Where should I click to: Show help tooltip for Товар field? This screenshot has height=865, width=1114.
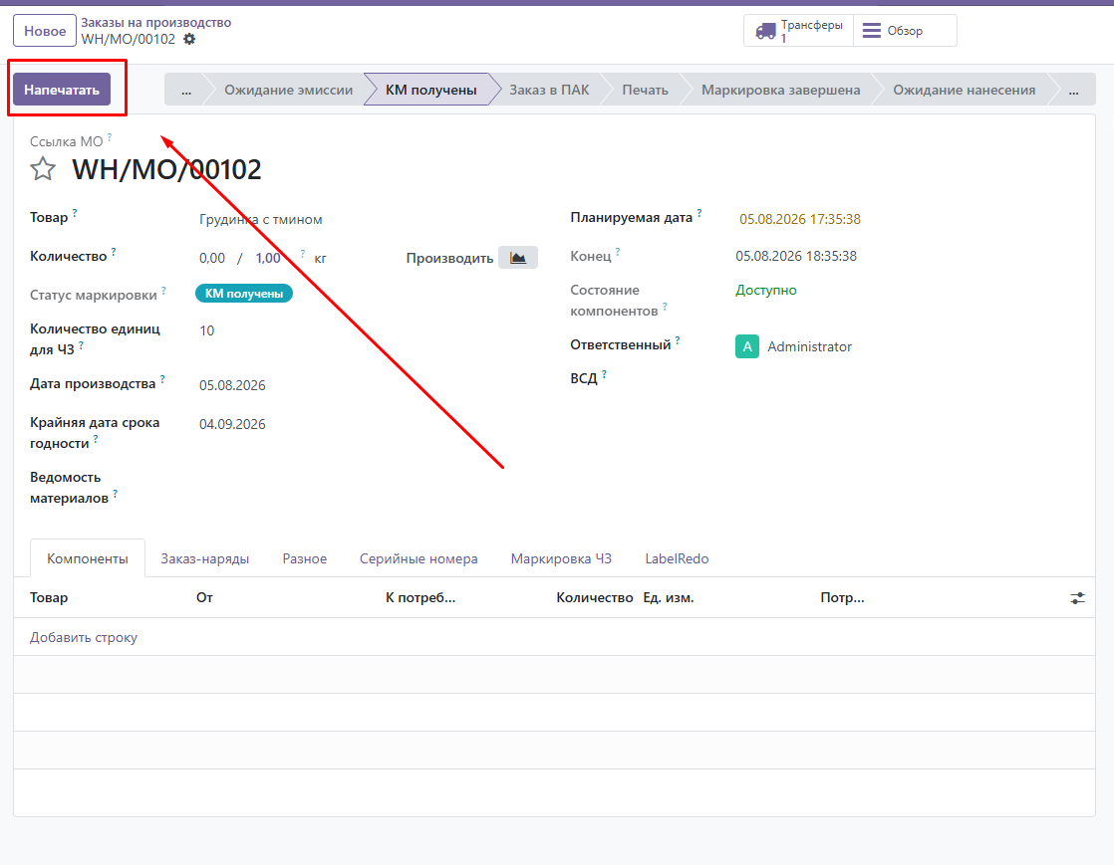[x=75, y=212]
